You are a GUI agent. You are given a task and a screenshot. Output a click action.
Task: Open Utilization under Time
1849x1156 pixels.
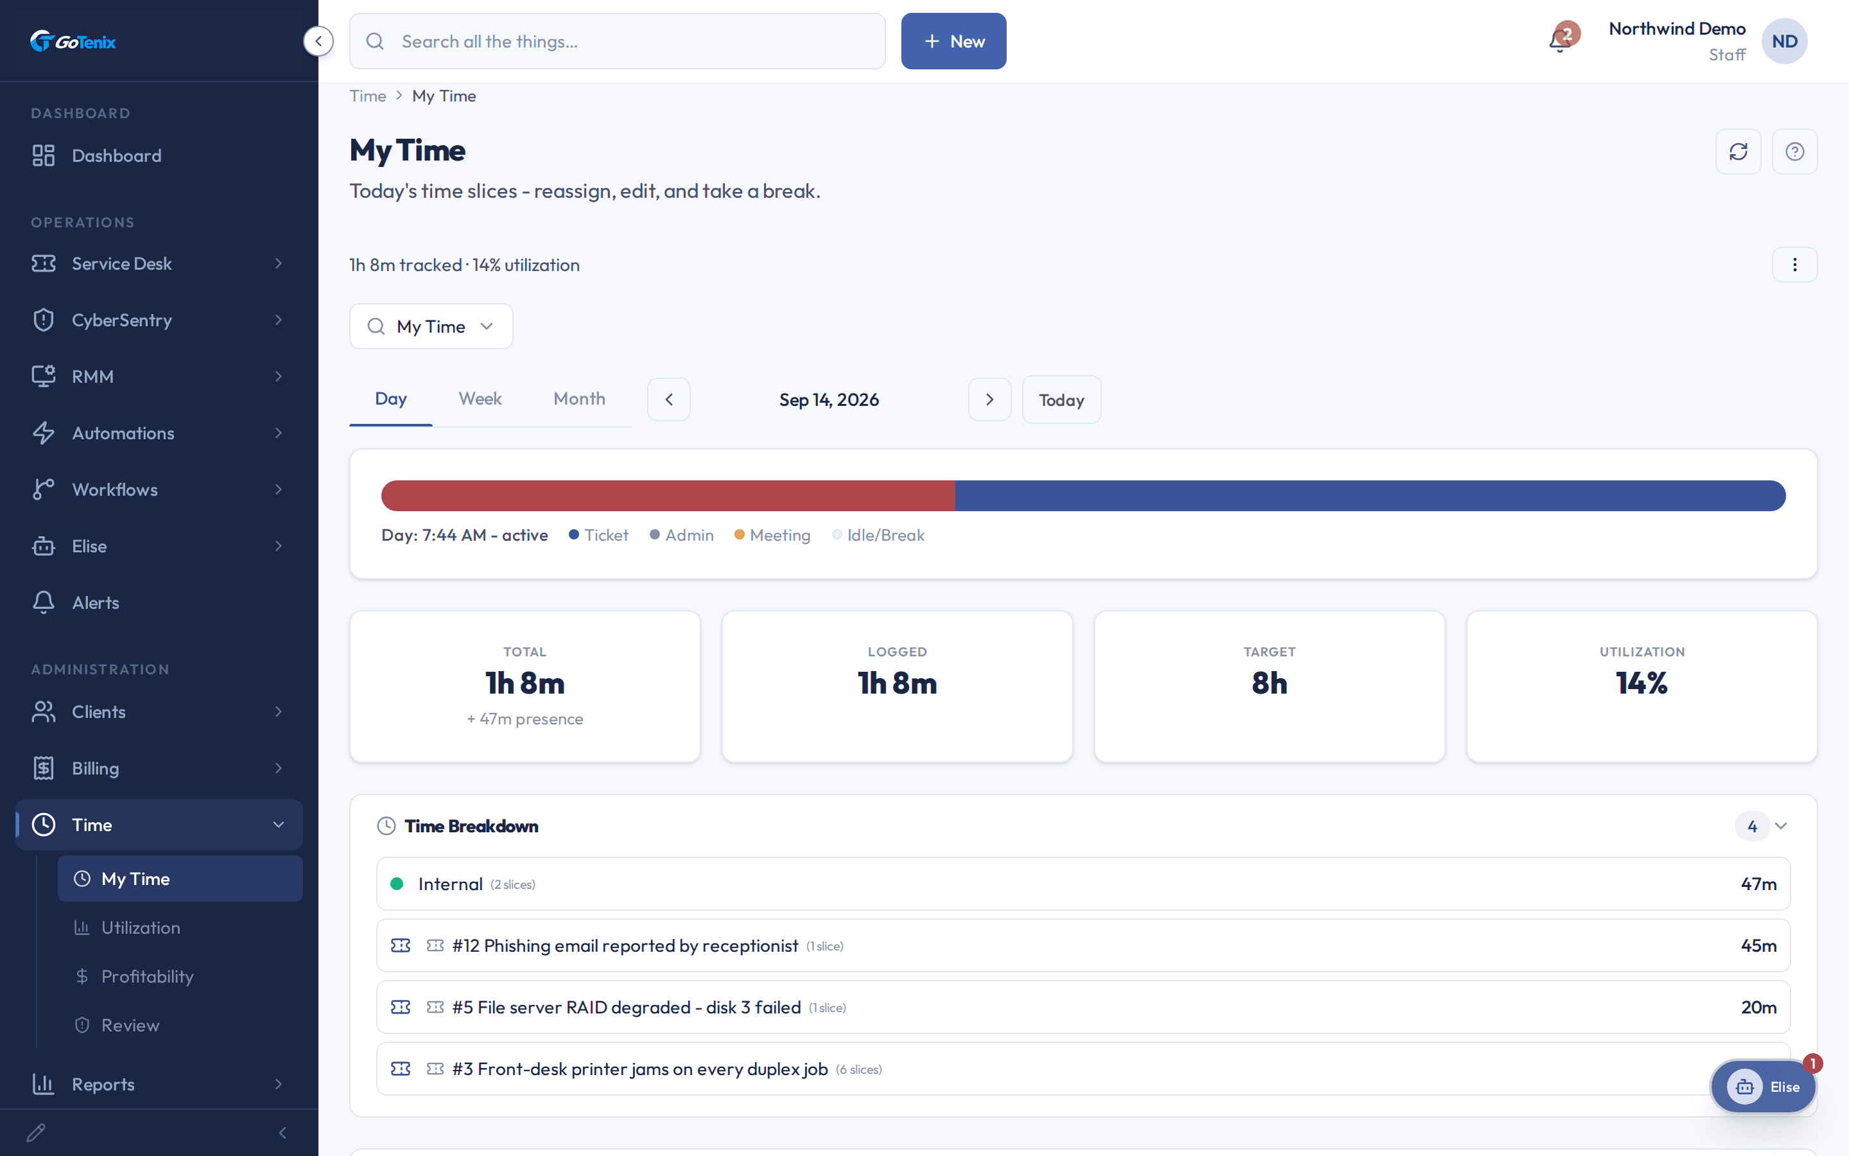(180, 927)
